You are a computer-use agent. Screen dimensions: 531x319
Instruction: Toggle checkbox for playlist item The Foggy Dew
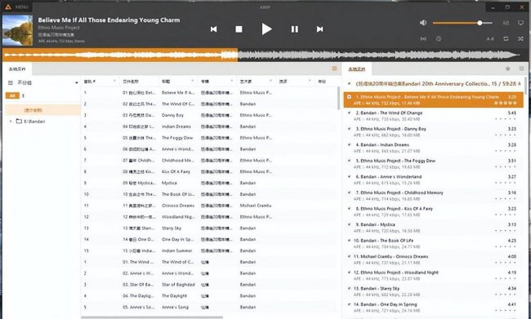click(x=349, y=161)
